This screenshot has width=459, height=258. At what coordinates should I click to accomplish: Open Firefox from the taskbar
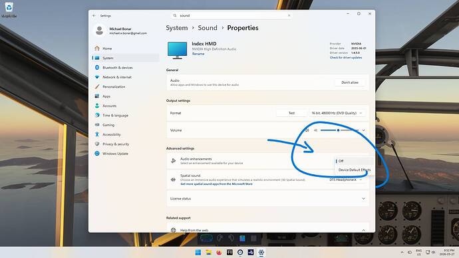(219, 253)
